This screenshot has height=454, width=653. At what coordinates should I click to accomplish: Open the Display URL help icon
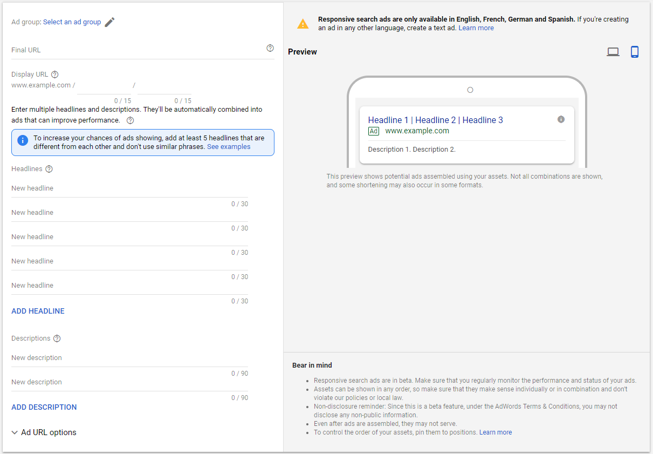(54, 74)
